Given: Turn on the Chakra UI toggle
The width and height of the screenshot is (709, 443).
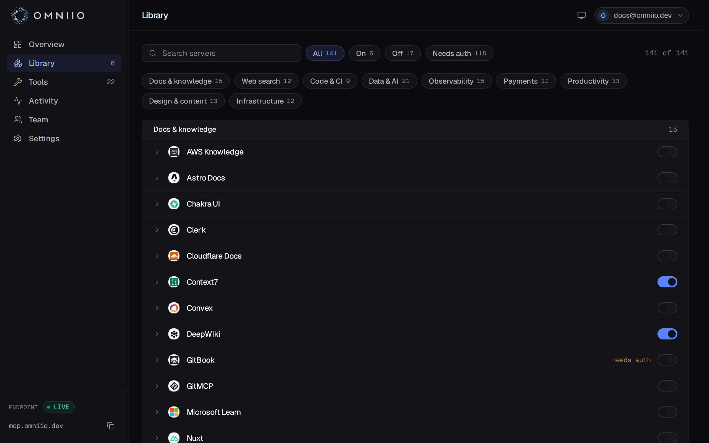Looking at the screenshot, I should pos(667,204).
